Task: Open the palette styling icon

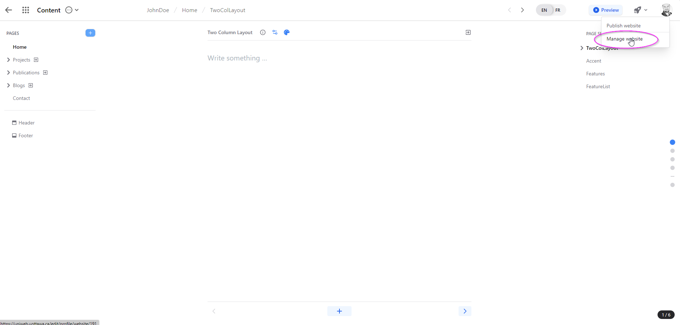Action: tap(287, 32)
